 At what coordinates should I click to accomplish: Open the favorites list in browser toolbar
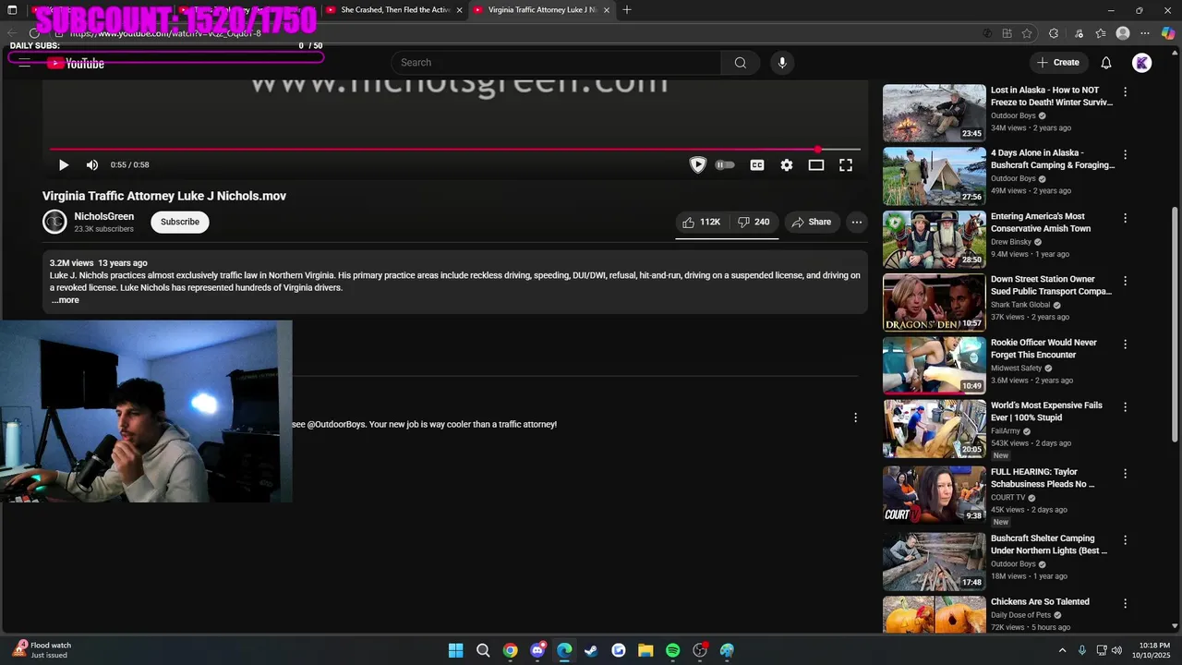point(1100,33)
